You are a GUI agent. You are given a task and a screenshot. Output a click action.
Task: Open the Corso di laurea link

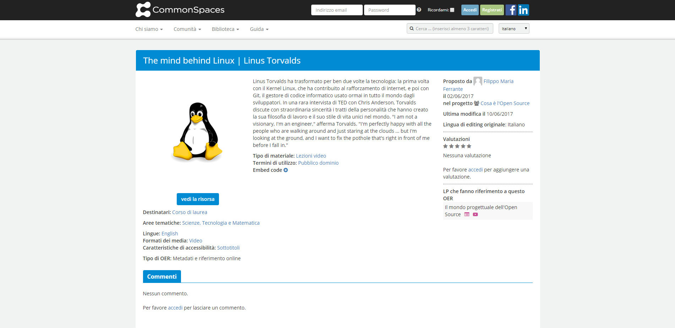190,212
